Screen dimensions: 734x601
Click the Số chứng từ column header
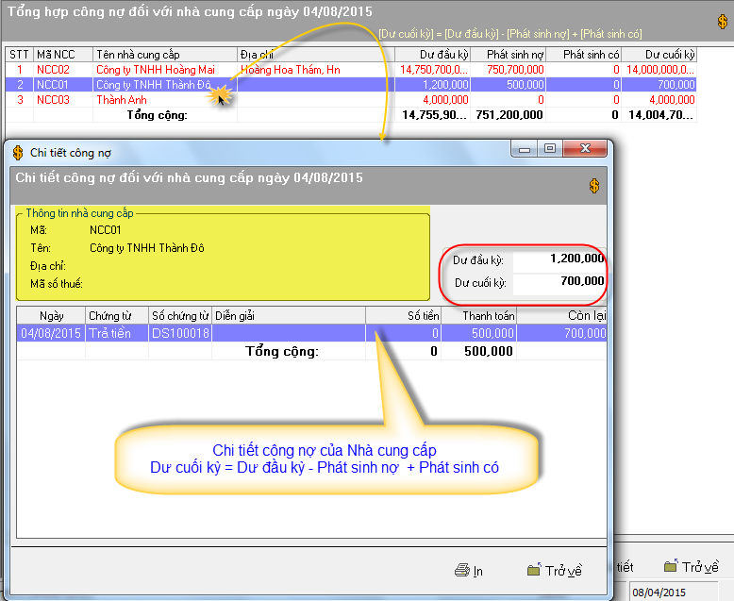[x=179, y=315]
